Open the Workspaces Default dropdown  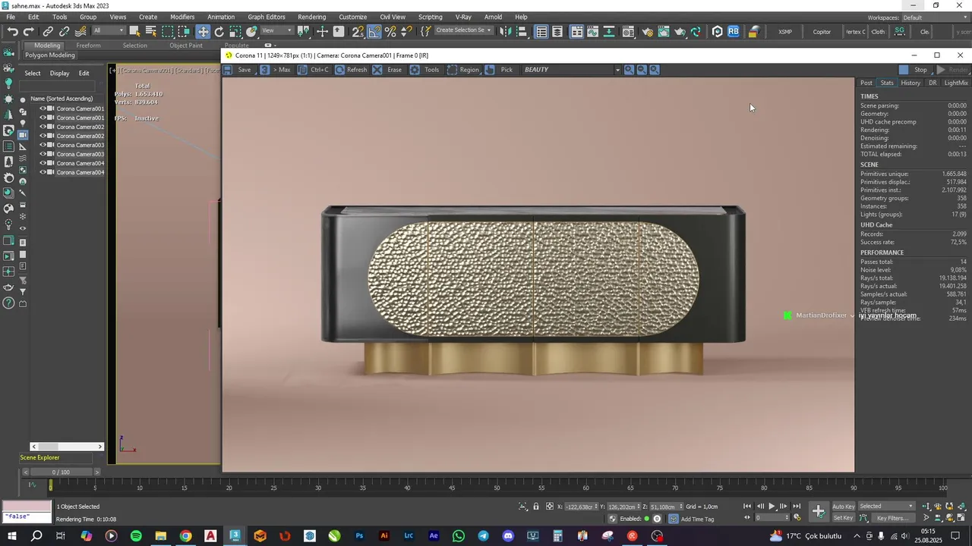click(x=934, y=17)
